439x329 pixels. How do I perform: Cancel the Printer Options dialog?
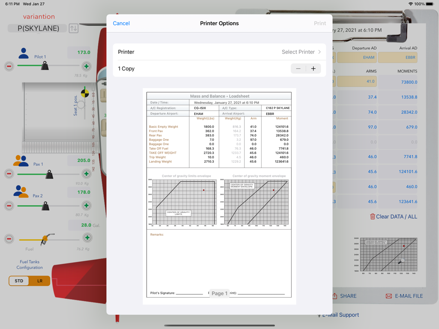pos(121,24)
